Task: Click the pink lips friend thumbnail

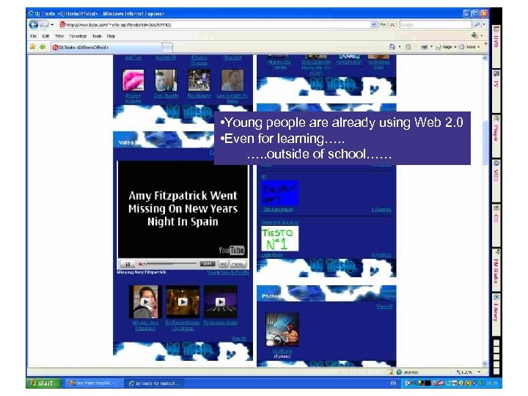Action: pos(133,80)
